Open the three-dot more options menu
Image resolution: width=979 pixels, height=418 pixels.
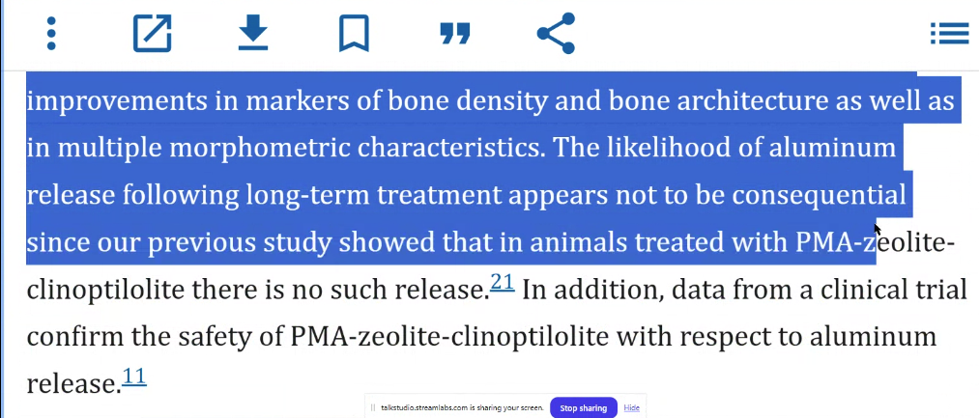click(51, 34)
